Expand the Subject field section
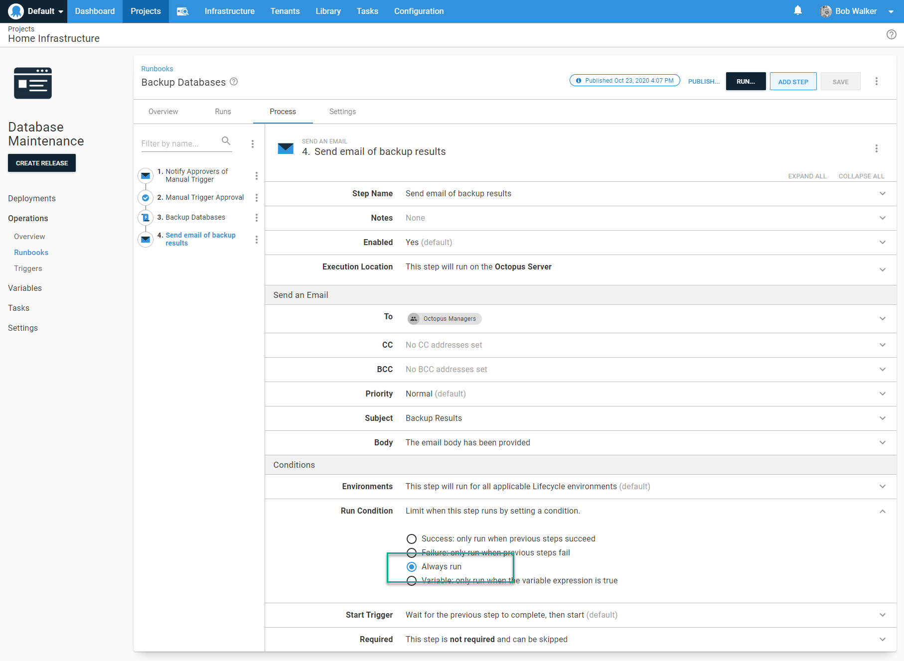 pos(882,418)
